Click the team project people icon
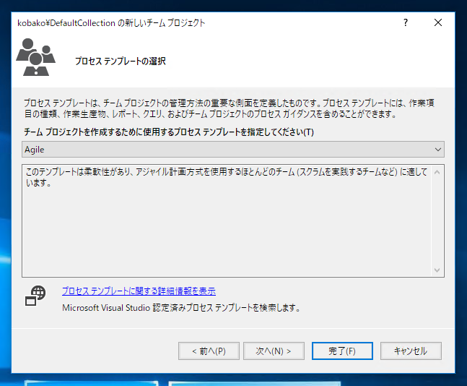 pos(36,57)
